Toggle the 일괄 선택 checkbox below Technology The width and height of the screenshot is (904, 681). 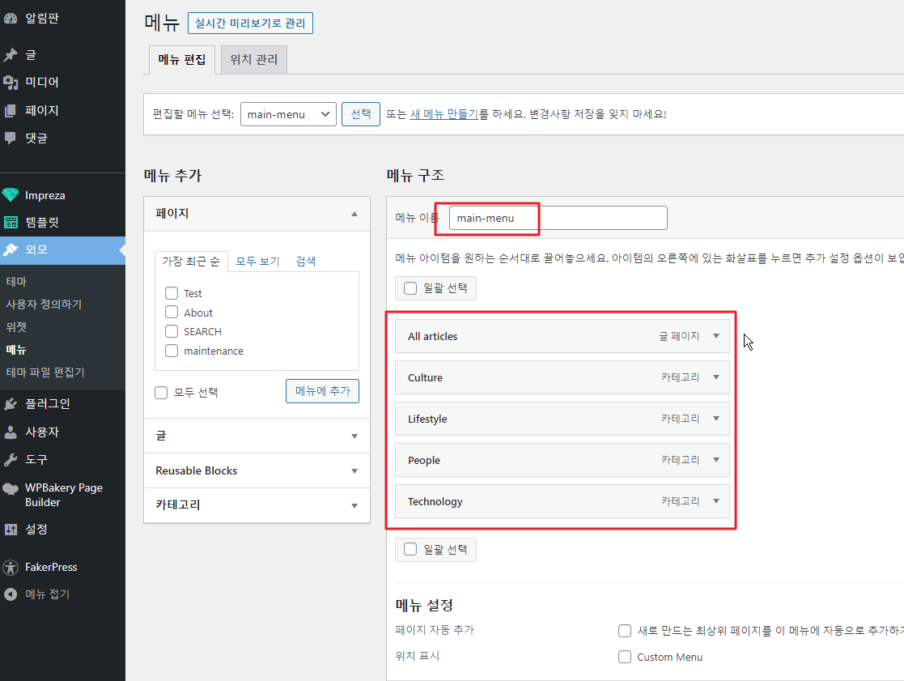point(410,549)
